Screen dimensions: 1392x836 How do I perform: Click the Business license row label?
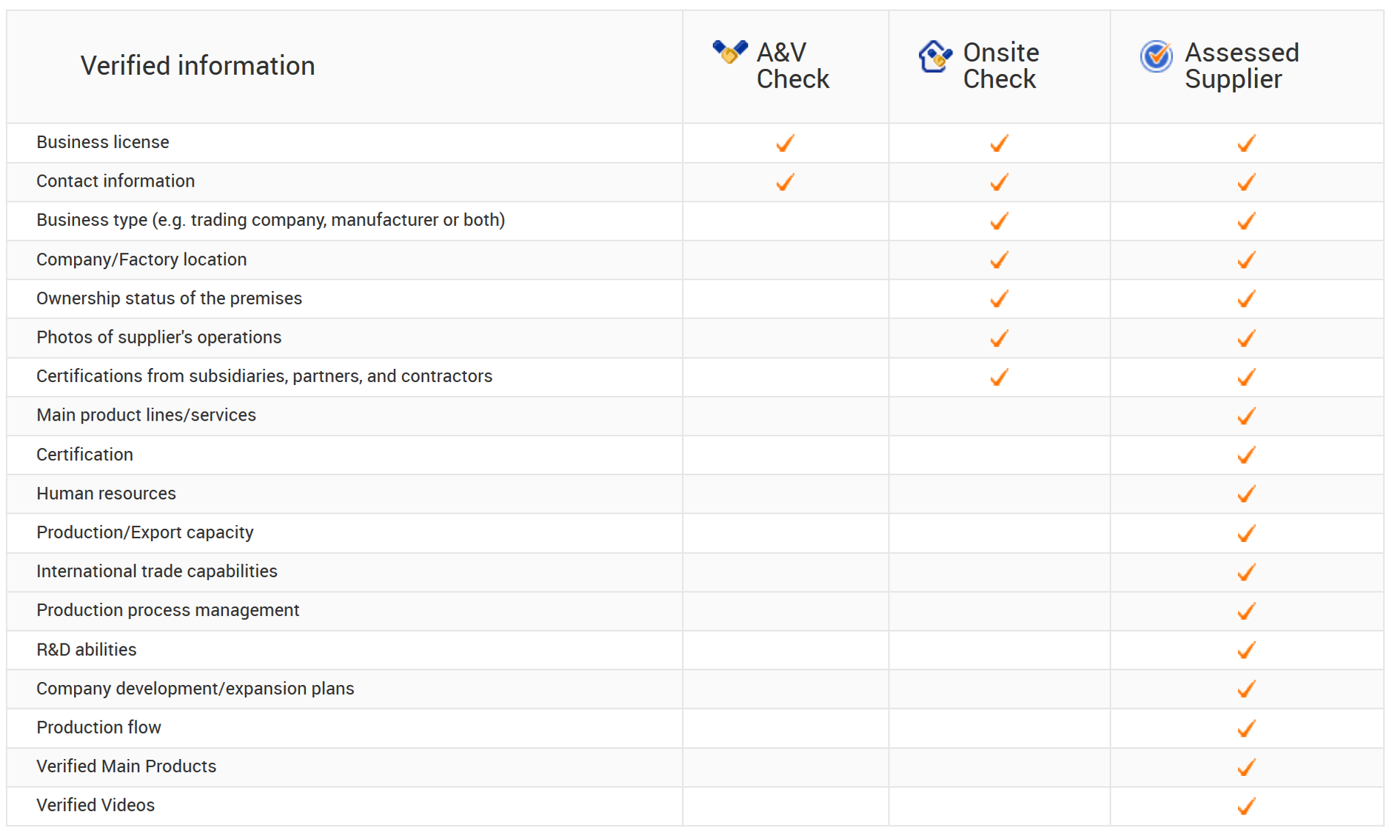click(x=103, y=142)
